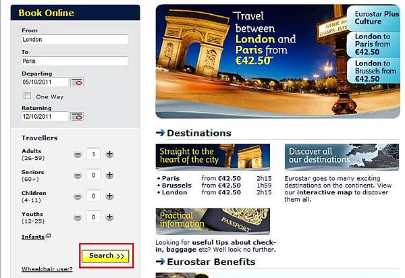Image resolution: width=405 pixels, height=278 pixels.
Task: Add a Senior traveller with plus icon
Action: coord(110,175)
